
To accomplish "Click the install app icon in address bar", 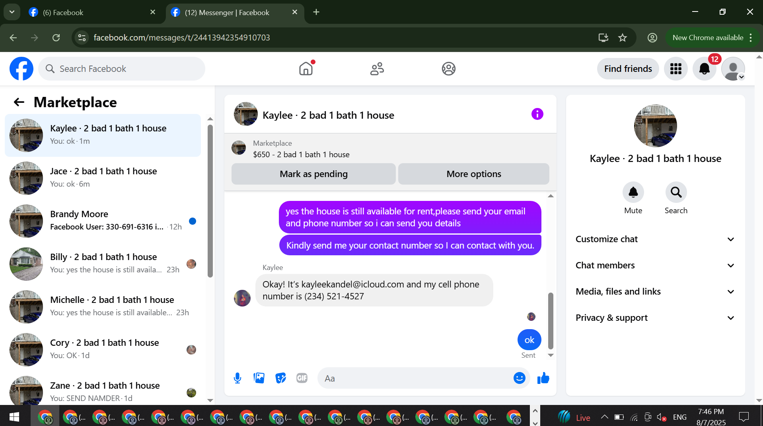I will (603, 38).
